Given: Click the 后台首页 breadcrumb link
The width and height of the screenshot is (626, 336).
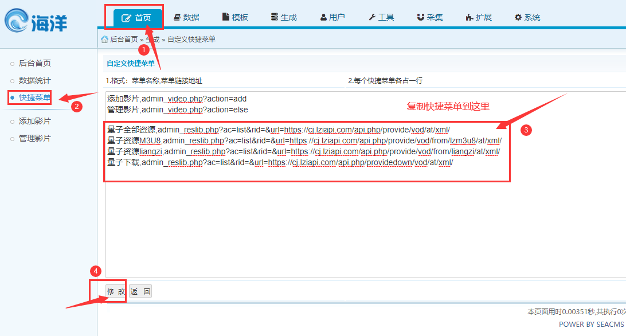Looking at the screenshot, I should tap(124, 39).
